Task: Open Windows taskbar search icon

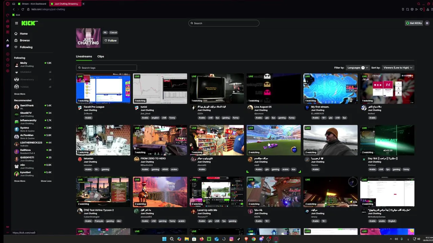Action: pyautogui.click(x=172, y=239)
